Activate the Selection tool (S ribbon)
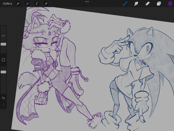The image size is (174, 131). pyautogui.click(x=37, y=4)
